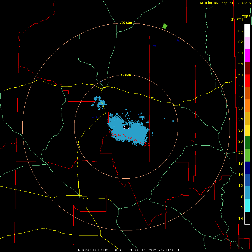
Task: Select the dark green legend swatch
Action: click(247, 143)
